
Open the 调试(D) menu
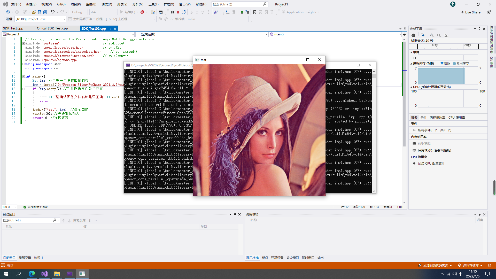coord(106,4)
